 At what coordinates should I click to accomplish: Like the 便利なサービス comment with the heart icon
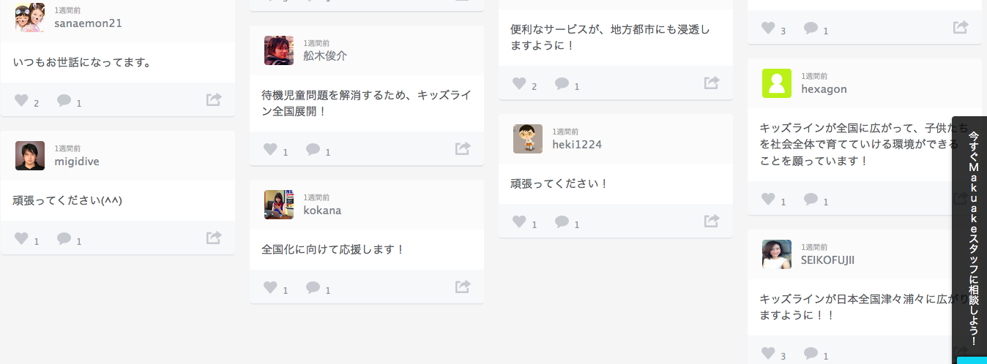tap(519, 83)
